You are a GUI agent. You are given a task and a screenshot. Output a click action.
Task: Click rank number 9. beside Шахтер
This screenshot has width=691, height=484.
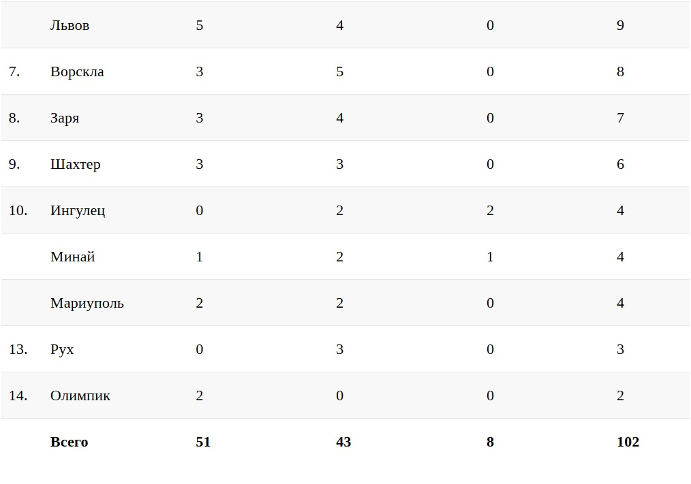click(x=14, y=165)
